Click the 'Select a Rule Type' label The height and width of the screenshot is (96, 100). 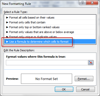tap(16, 12)
